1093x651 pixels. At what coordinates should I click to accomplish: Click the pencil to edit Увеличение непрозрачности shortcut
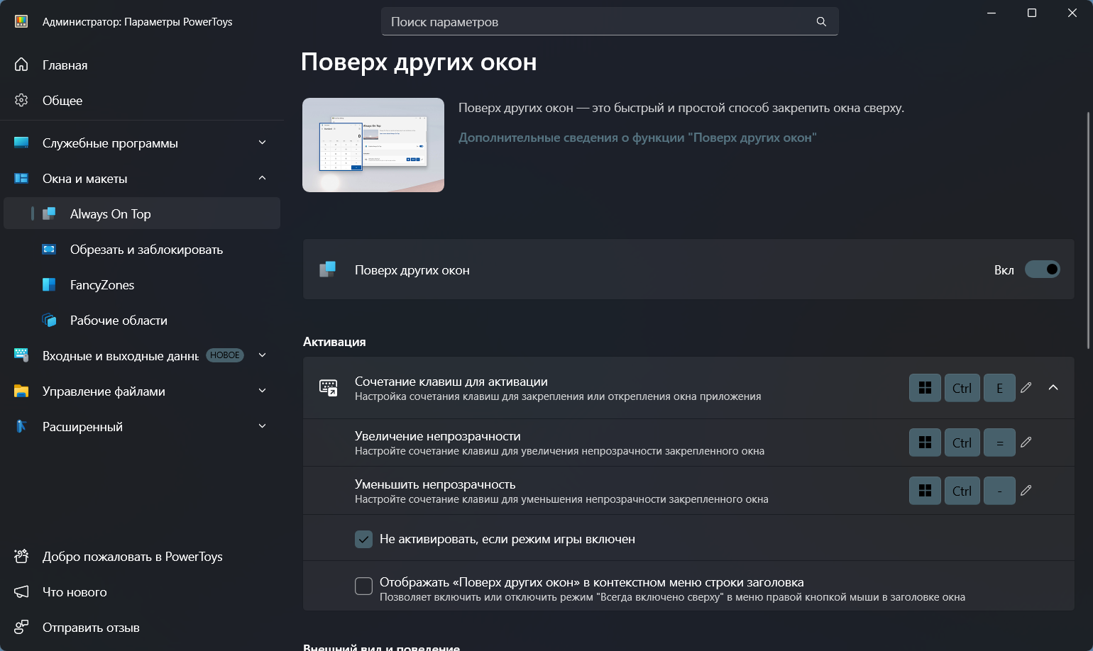[1026, 442]
